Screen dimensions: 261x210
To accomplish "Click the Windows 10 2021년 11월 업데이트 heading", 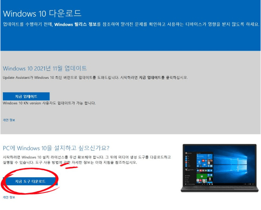I will (x=45, y=68).
